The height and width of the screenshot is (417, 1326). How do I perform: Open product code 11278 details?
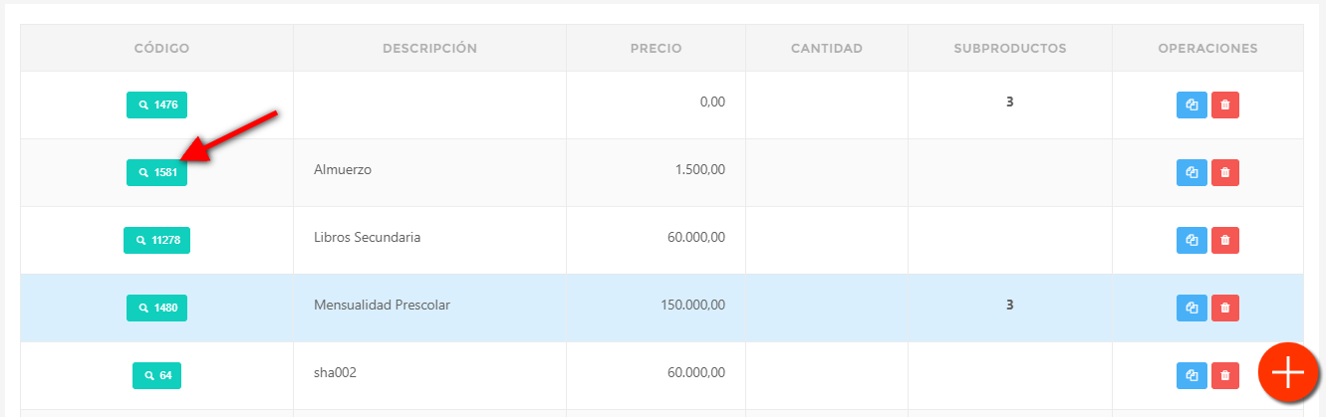[x=156, y=240]
